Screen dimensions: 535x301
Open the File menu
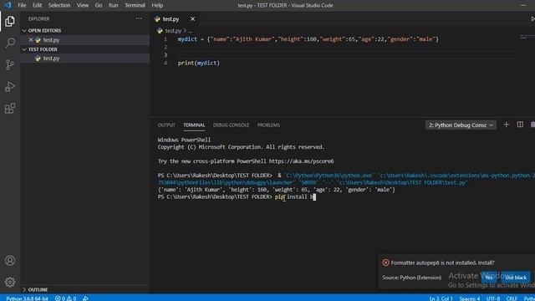22,6
